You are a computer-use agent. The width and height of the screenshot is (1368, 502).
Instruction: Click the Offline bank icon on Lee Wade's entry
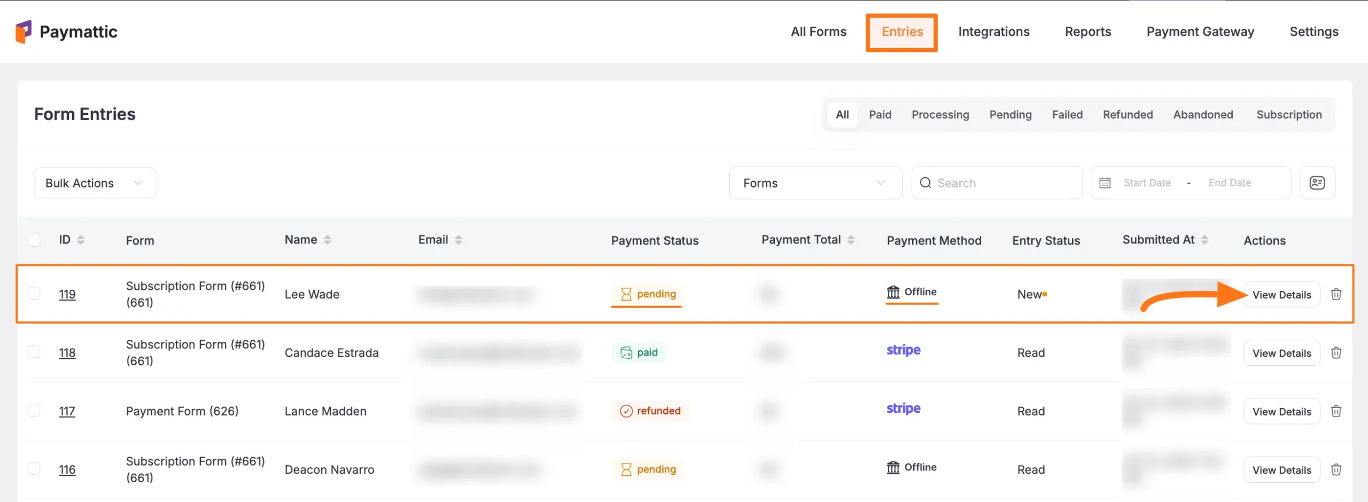[x=893, y=292]
